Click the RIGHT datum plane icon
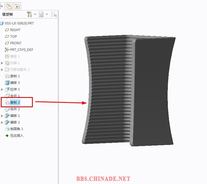This screenshot has height=184, width=207. tap(7, 30)
